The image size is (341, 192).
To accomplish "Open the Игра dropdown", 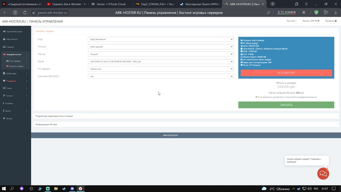I will [161, 39].
